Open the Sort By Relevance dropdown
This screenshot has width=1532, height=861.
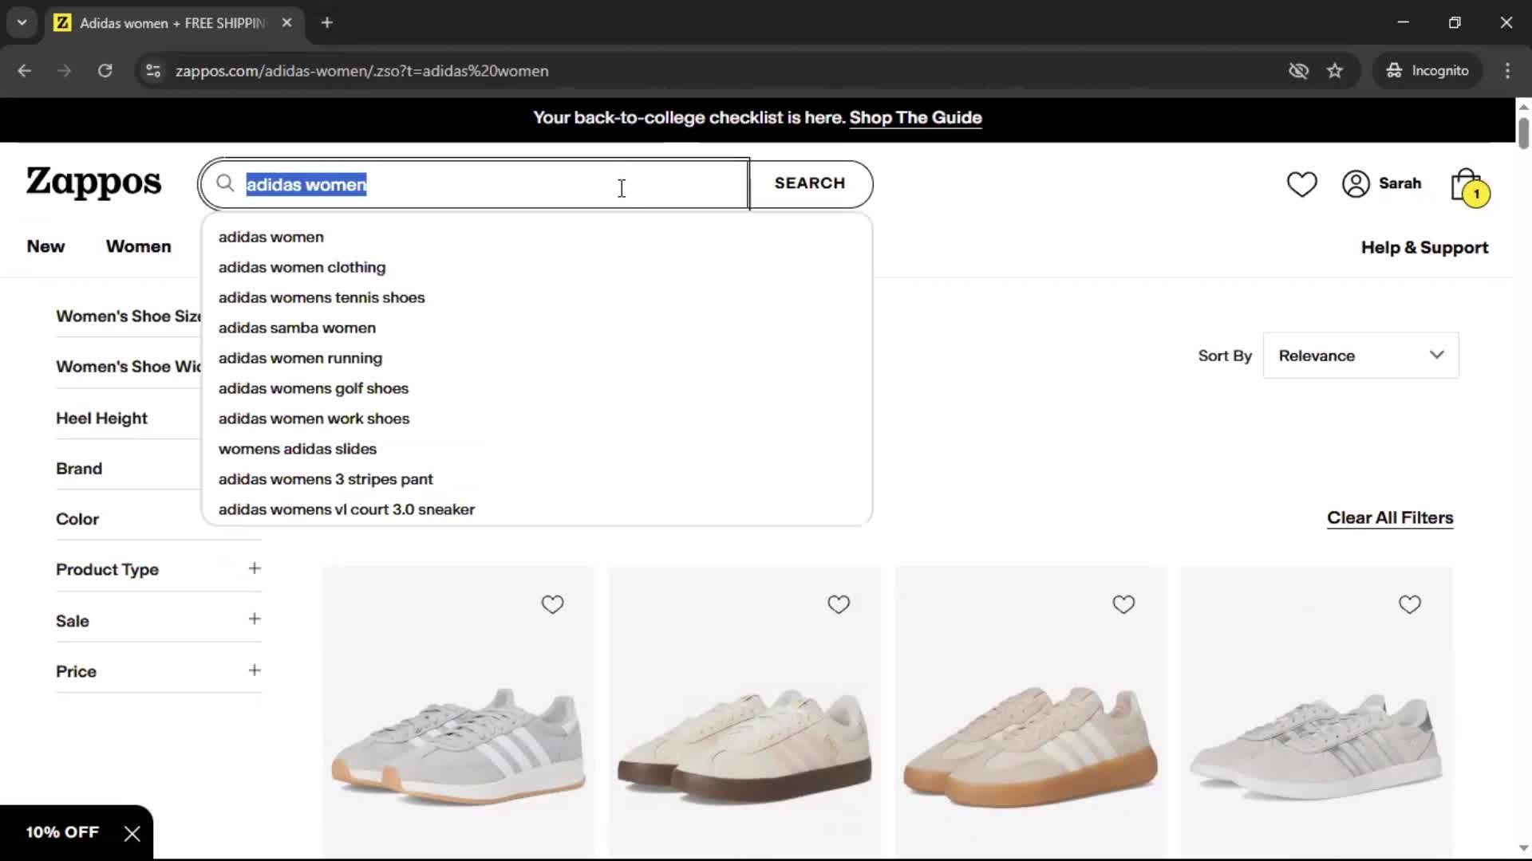tap(1360, 356)
